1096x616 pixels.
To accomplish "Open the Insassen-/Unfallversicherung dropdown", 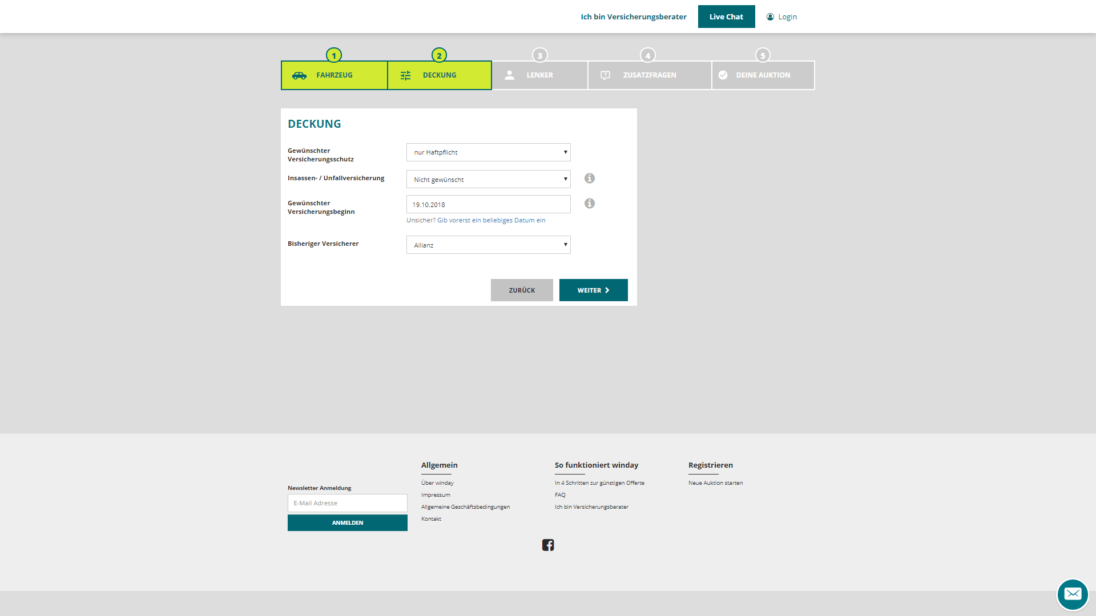I will point(488,179).
